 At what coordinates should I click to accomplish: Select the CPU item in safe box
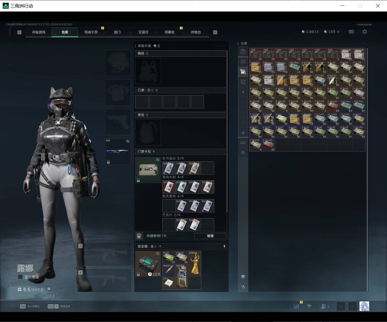(x=169, y=283)
